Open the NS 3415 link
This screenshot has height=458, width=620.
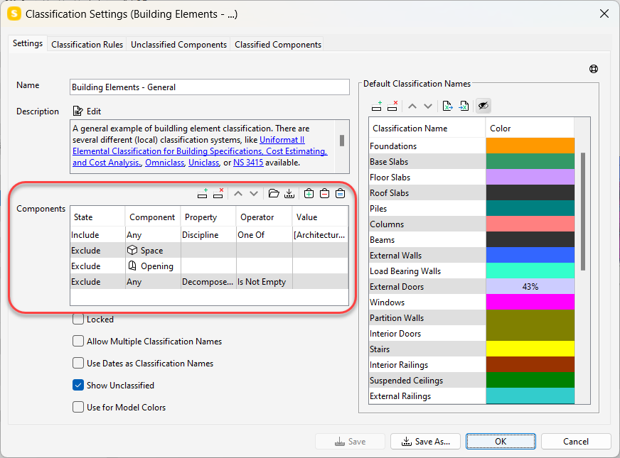click(x=248, y=163)
